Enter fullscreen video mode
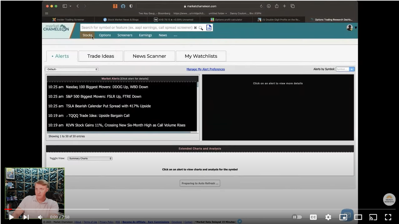Viewport: 399px width, 224px height. (x=388, y=217)
